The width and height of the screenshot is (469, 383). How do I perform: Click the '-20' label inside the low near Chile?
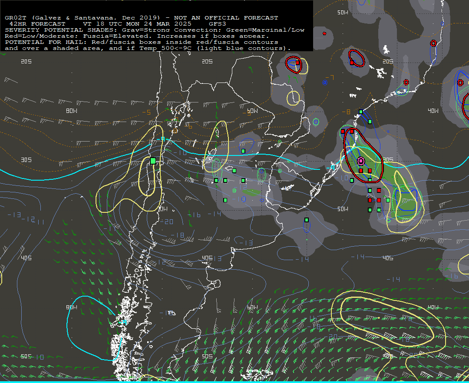167,221
